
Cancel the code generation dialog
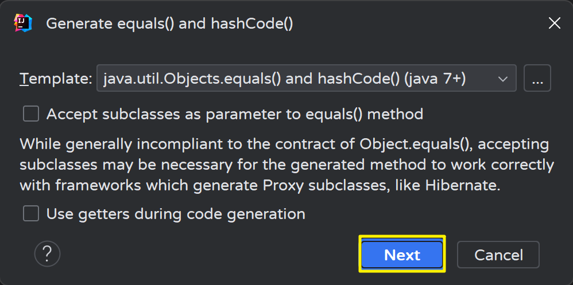[x=498, y=255]
